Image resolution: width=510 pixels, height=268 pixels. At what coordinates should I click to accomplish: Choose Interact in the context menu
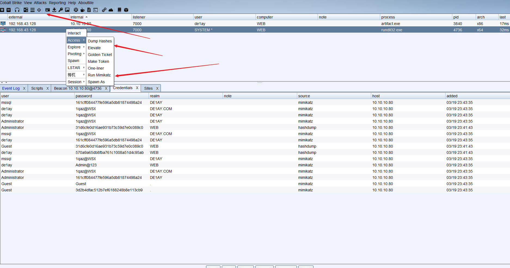(76, 33)
